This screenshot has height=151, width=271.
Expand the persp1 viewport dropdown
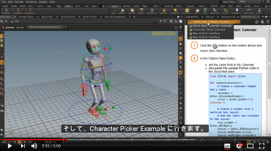tap(157, 33)
